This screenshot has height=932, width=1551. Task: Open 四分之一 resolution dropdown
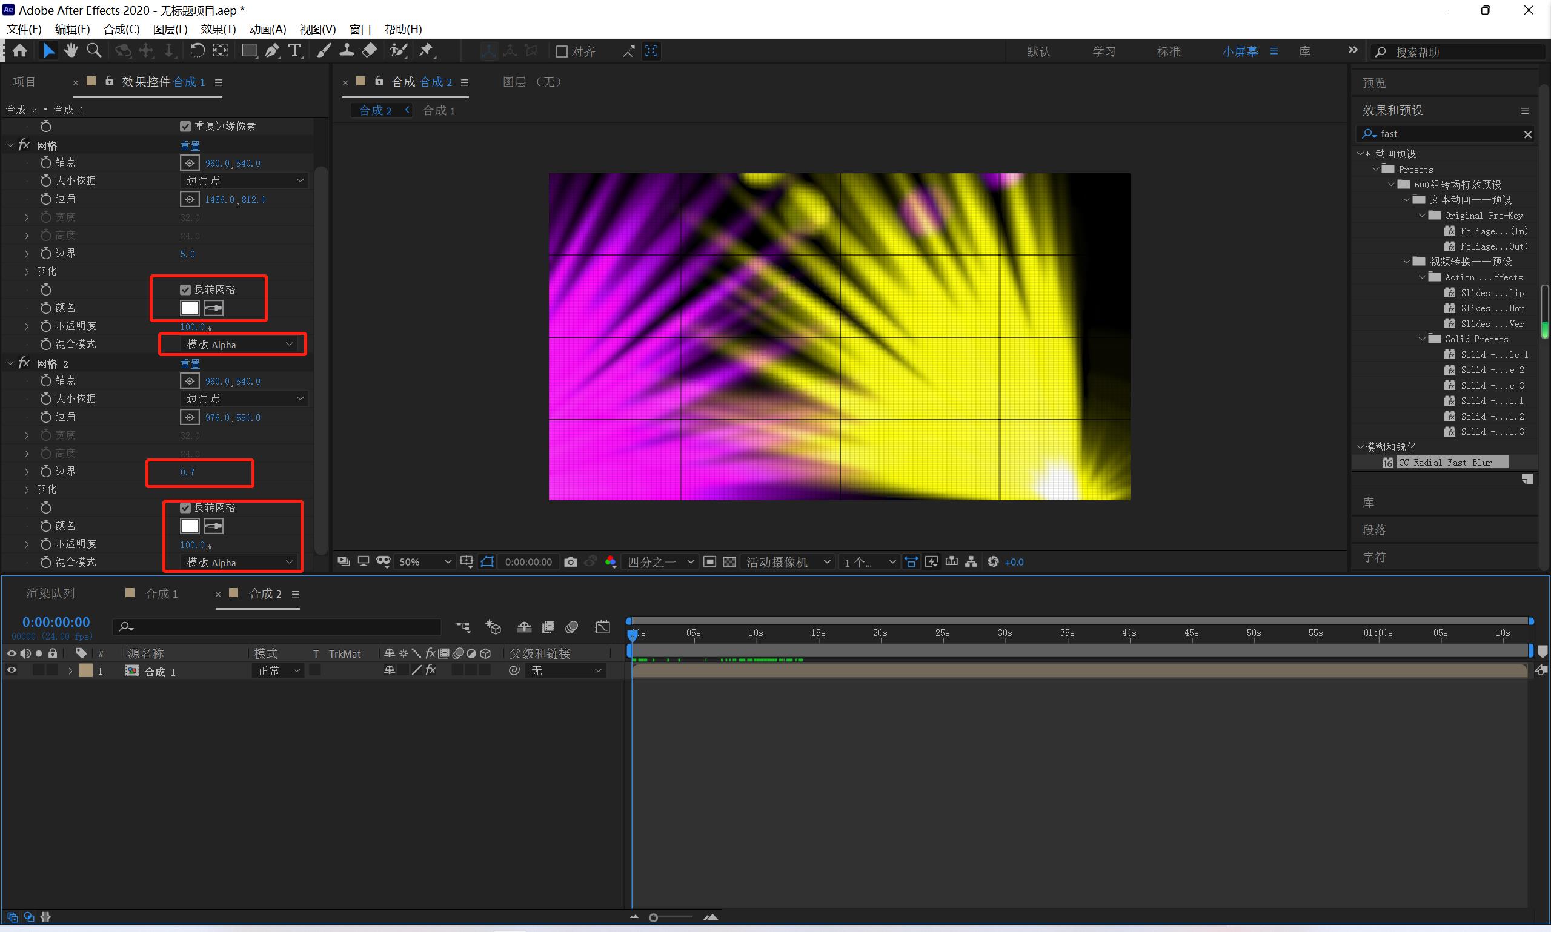[660, 562]
